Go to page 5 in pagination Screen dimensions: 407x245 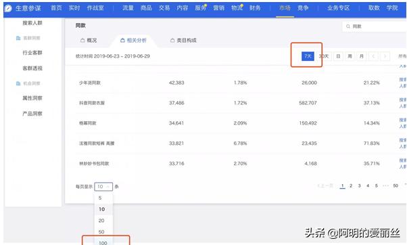click(377, 185)
